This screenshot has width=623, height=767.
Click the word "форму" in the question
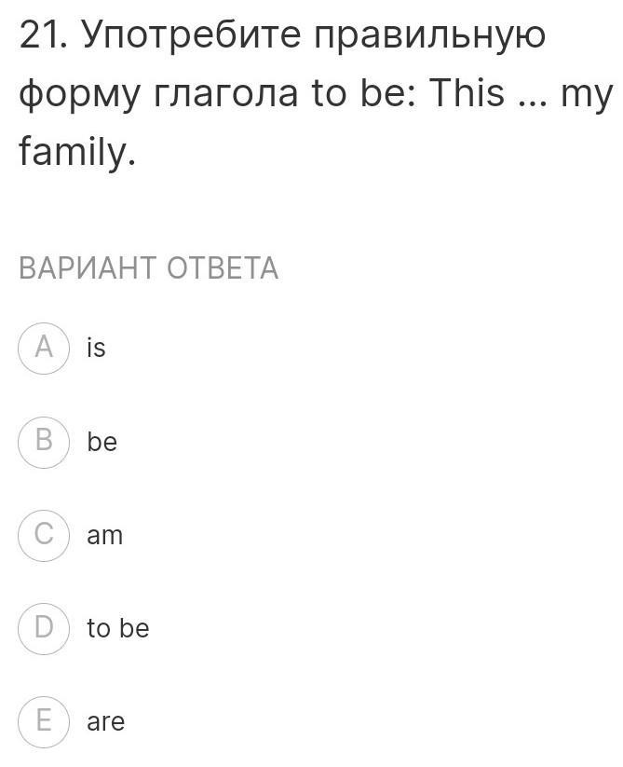click(x=79, y=95)
